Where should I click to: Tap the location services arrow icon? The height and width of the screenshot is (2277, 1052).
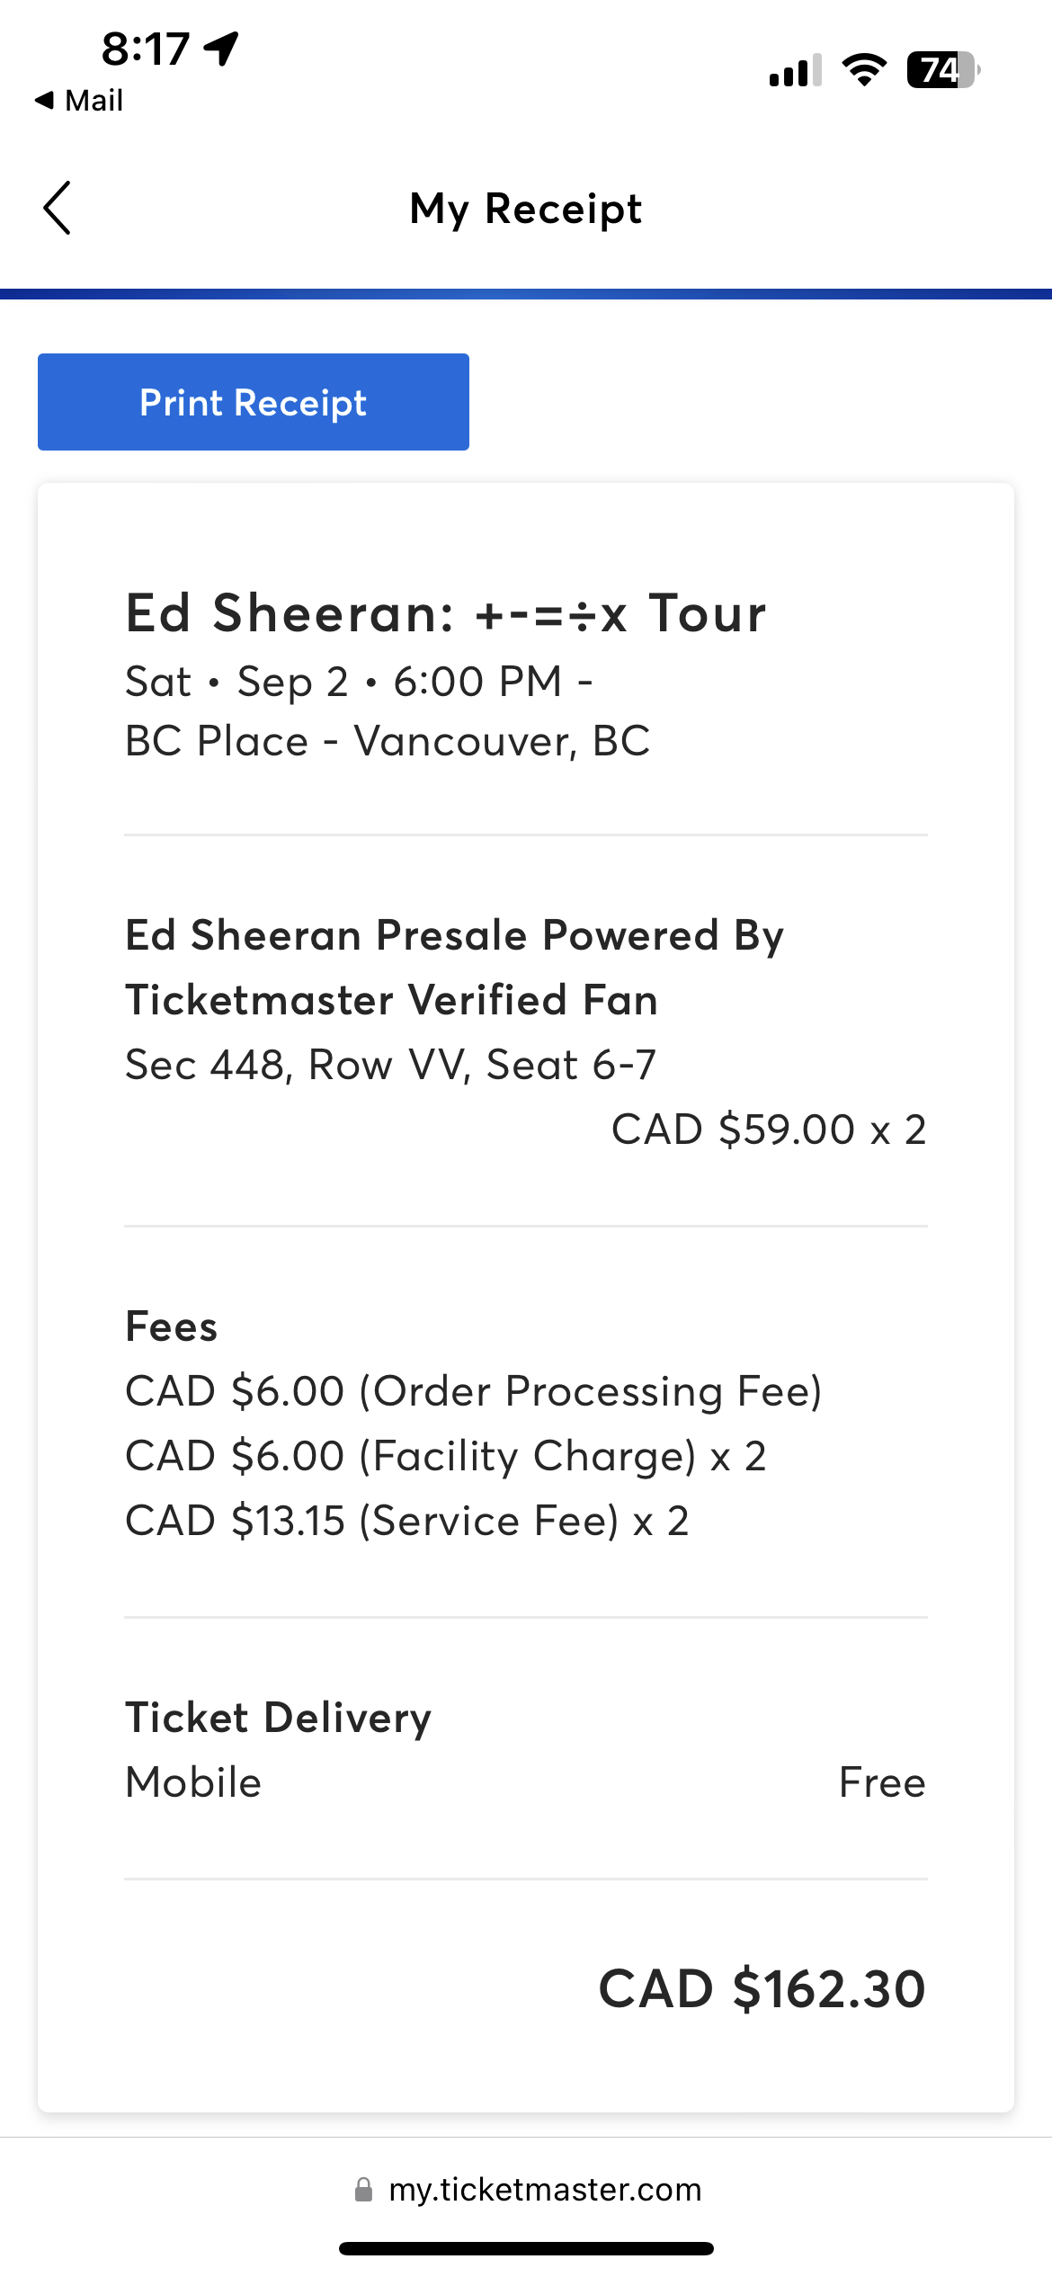tap(221, 49)
